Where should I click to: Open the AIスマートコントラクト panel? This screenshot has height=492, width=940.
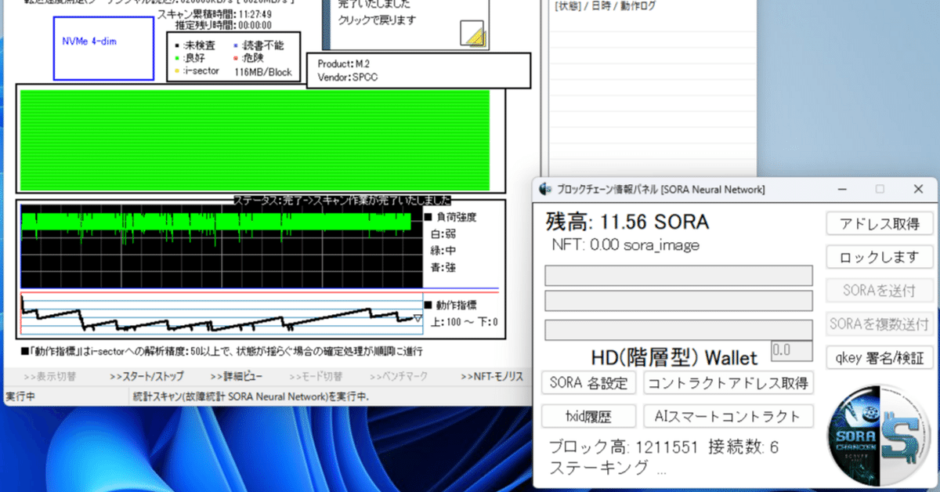728,415
